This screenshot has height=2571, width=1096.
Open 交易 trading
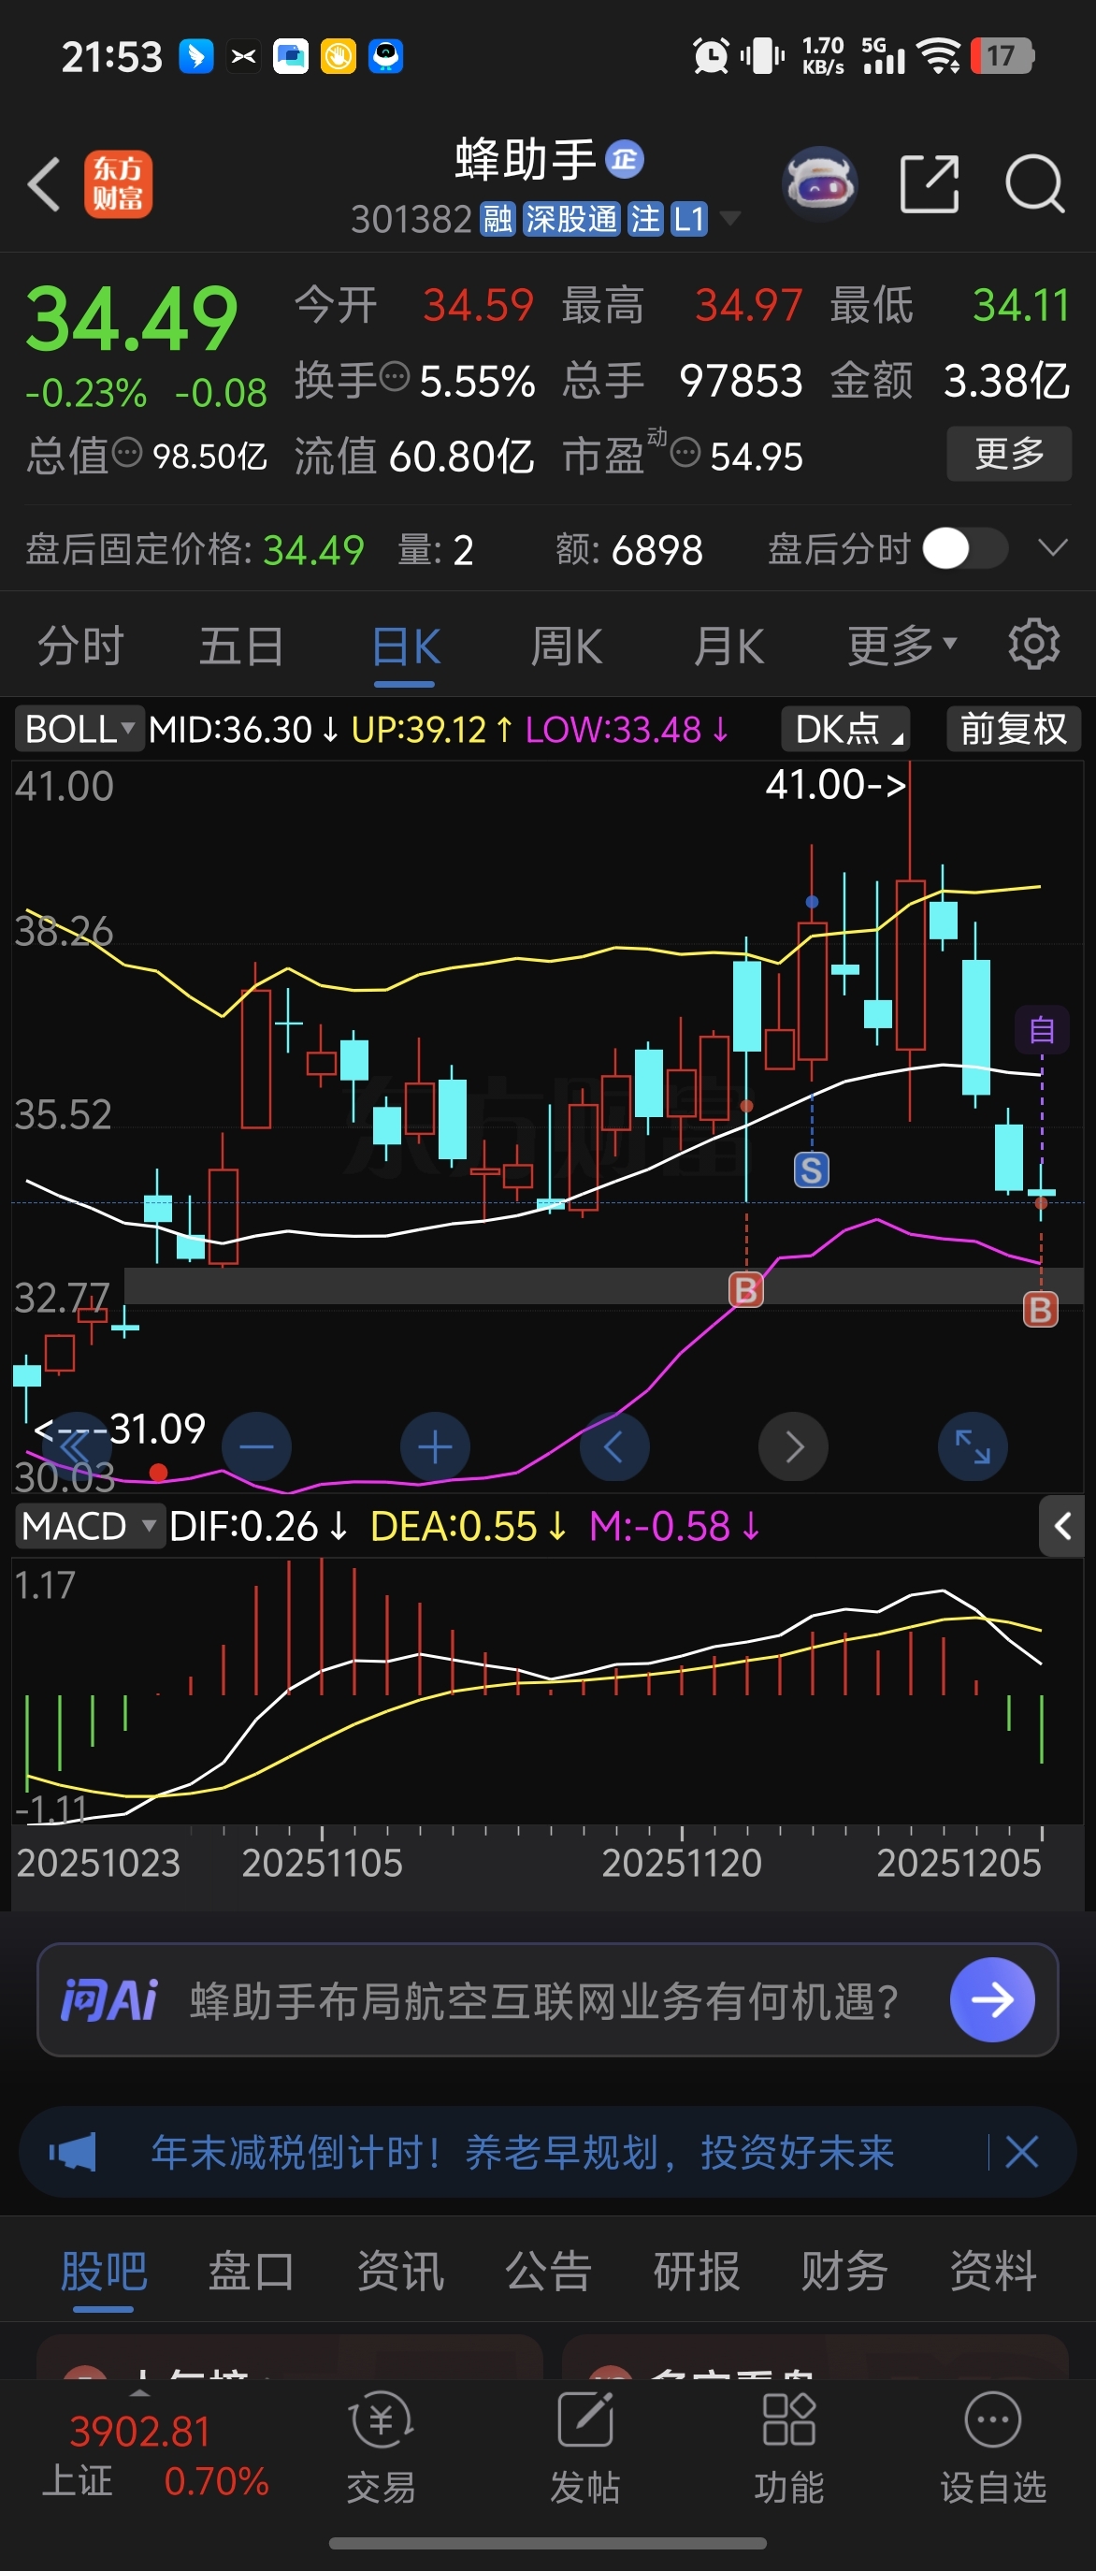[x=381, y=2448]
